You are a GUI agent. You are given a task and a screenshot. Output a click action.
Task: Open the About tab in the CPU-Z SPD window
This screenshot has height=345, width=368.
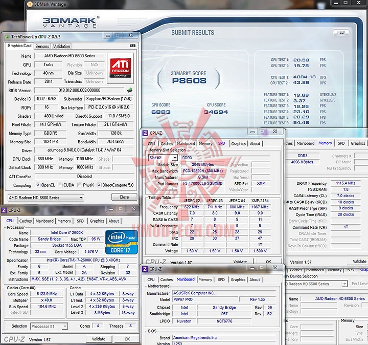(x=255, y=144)
